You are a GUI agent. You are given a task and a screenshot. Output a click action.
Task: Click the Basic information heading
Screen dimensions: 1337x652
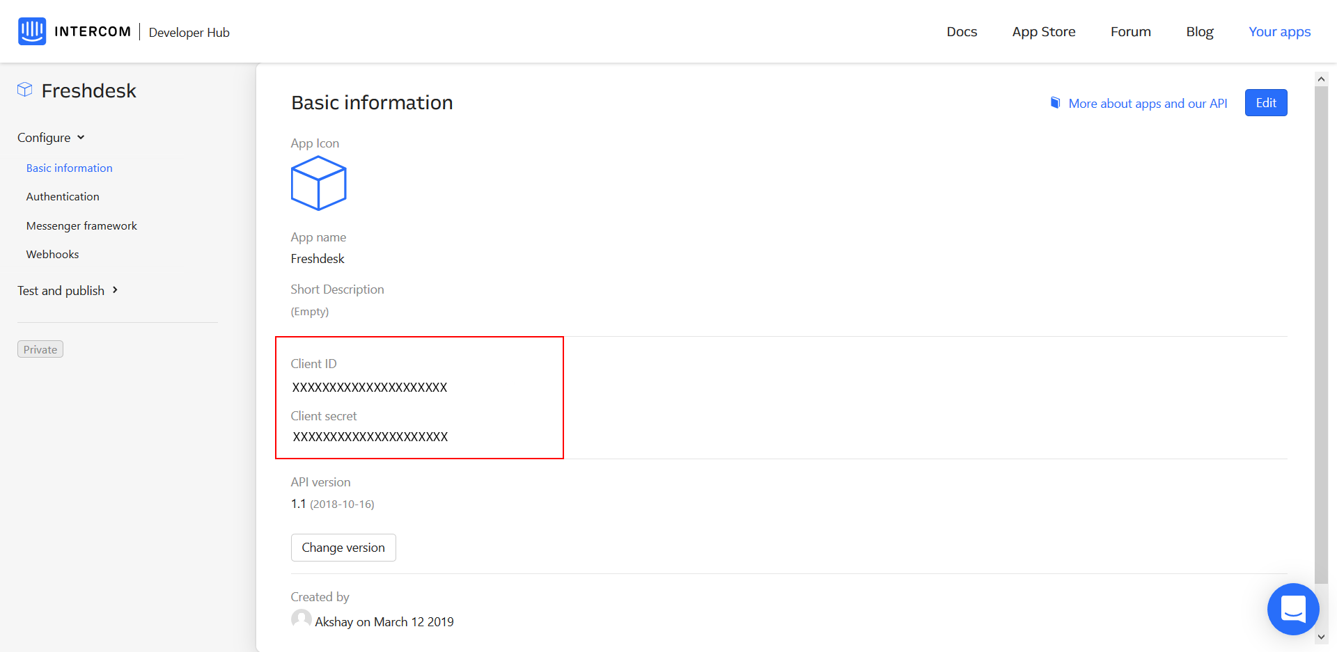(x=372, y=103)
